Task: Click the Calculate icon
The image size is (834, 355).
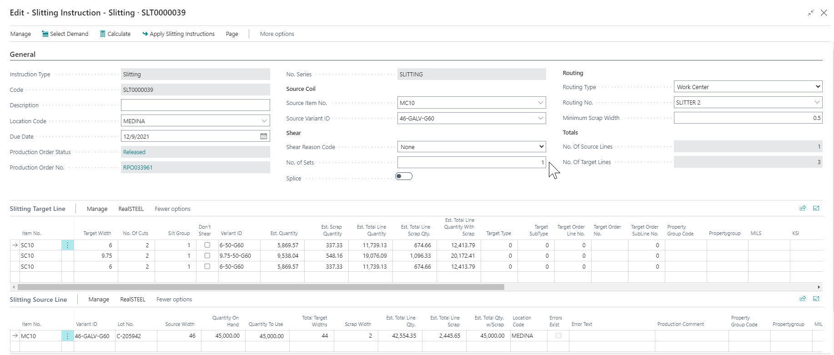Action: pyautogui.click(x=103, y=34)
